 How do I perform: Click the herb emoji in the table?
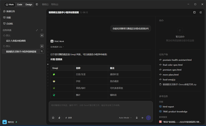[x=54, y=88]
